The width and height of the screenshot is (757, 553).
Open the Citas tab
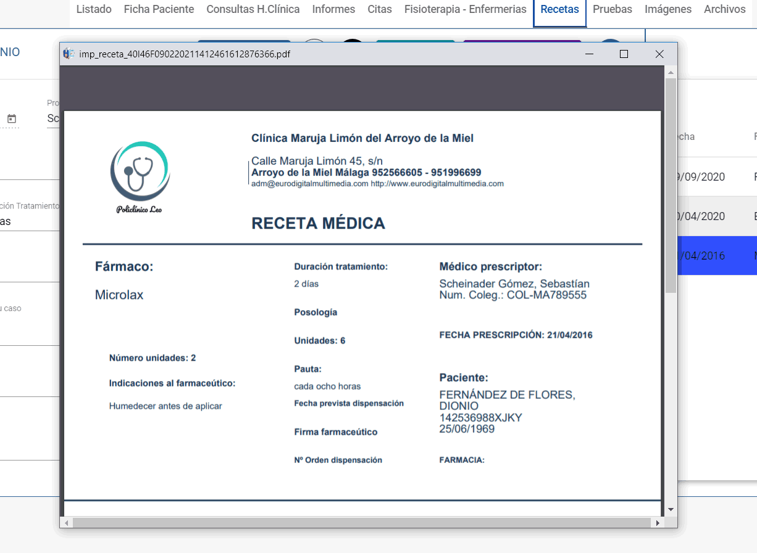379,9
